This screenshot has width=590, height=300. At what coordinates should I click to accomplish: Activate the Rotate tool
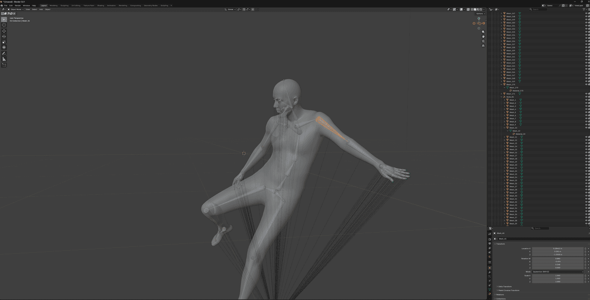tap(4, 36)
